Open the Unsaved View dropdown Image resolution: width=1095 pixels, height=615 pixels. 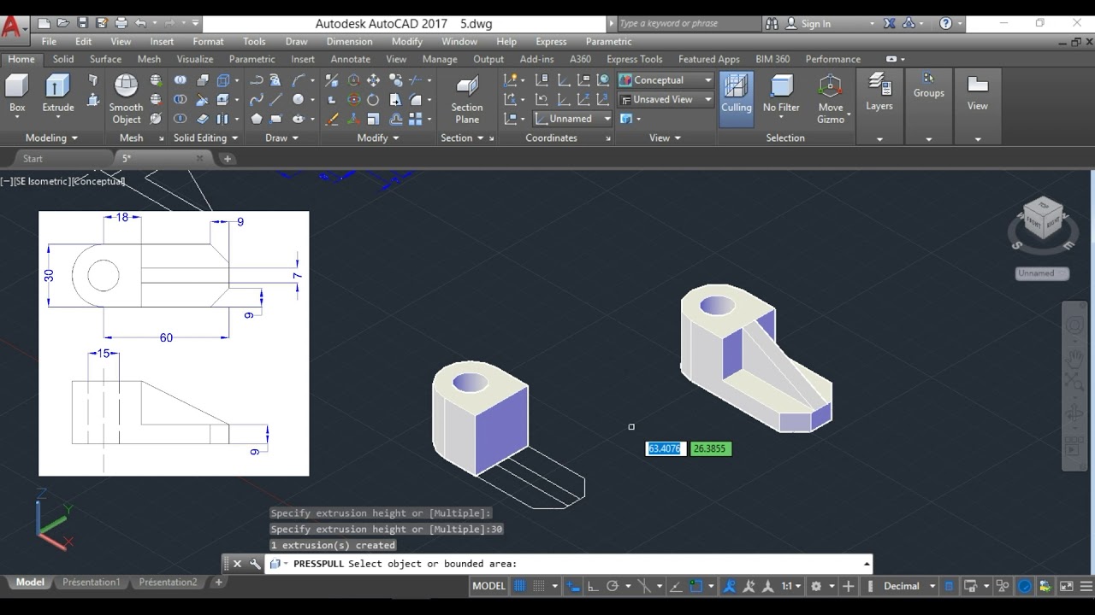666,99
